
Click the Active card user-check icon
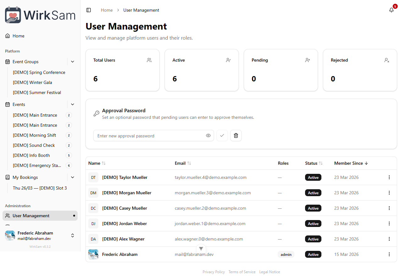click(x=228, y=60)
